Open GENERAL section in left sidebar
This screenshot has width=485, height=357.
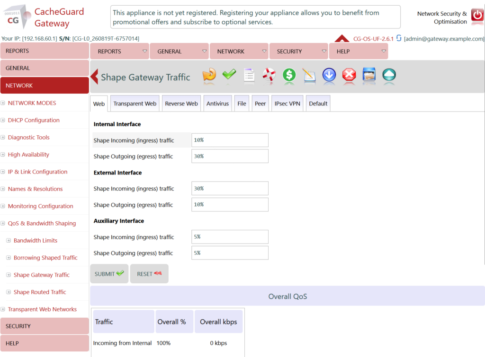click(x=45, y=68)
